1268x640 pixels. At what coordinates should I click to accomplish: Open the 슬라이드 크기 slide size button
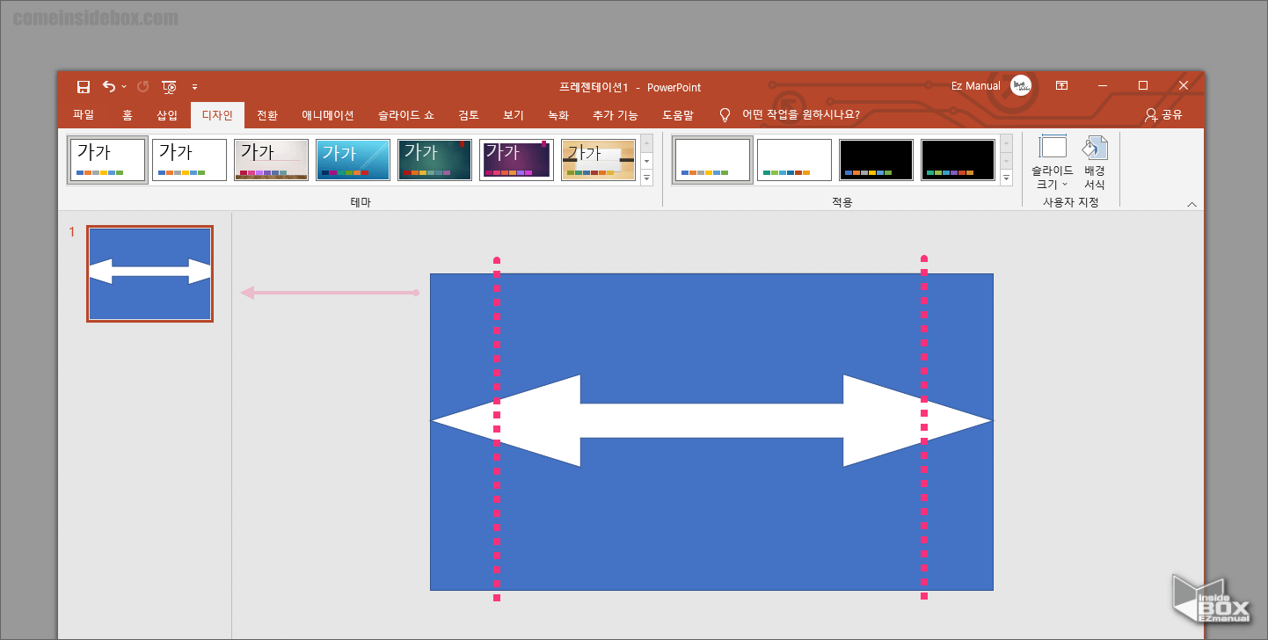pyautogui.click(x=1053, y=163)
